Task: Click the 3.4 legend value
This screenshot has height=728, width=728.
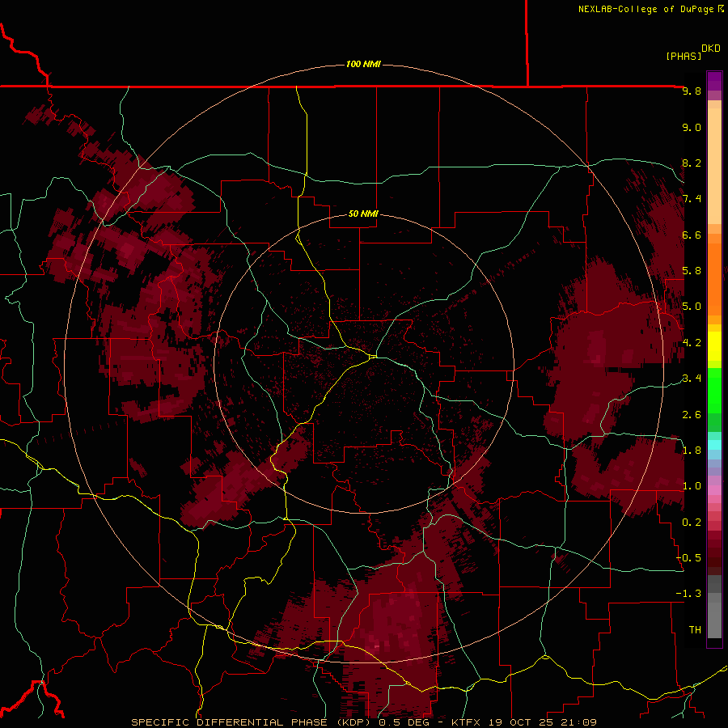Action: click(692, 379)
